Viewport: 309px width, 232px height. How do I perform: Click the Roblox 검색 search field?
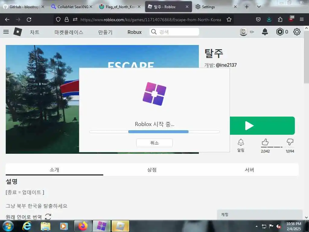coord(174,32)
